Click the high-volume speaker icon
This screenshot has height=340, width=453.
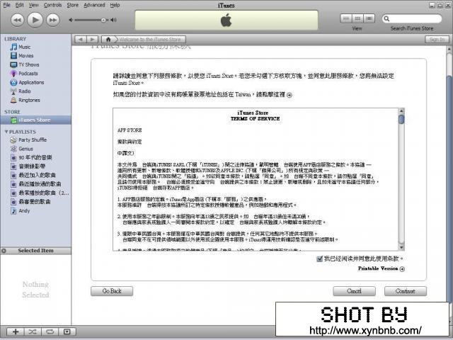[x=113, y=20]
